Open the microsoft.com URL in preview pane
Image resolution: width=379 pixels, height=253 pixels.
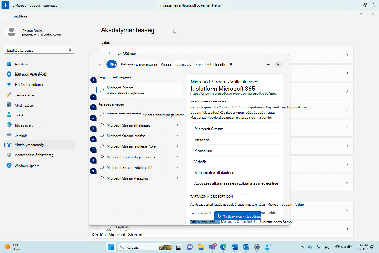[x=234, y=94]
